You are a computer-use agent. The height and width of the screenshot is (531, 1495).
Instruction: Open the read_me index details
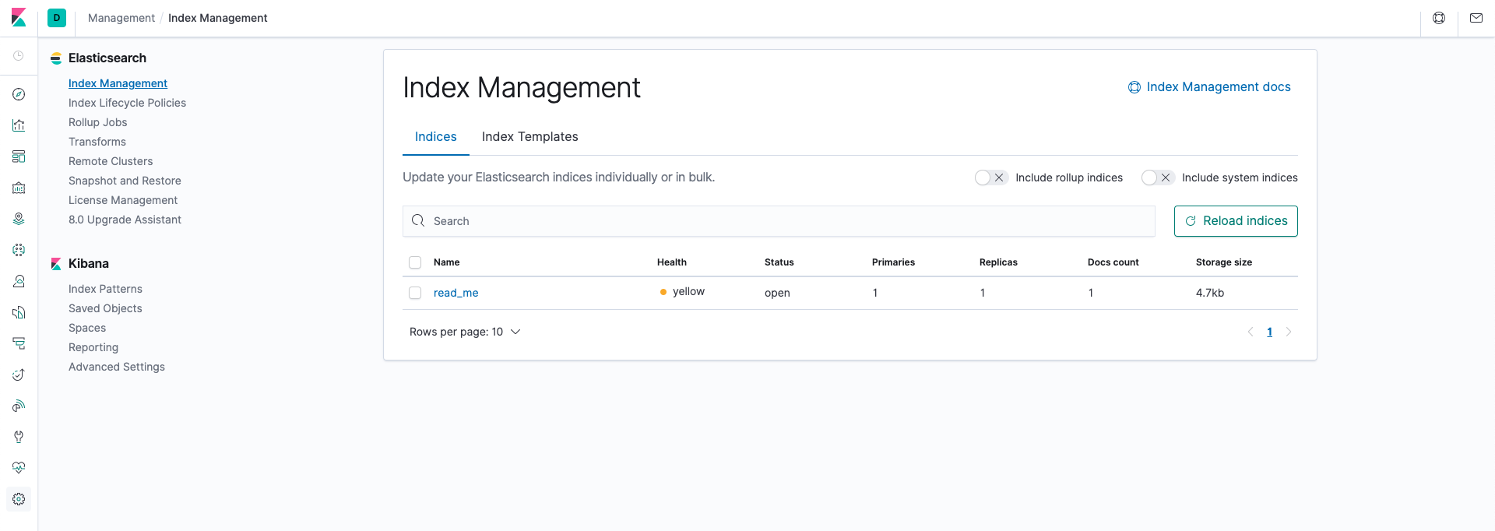(456, 293)
